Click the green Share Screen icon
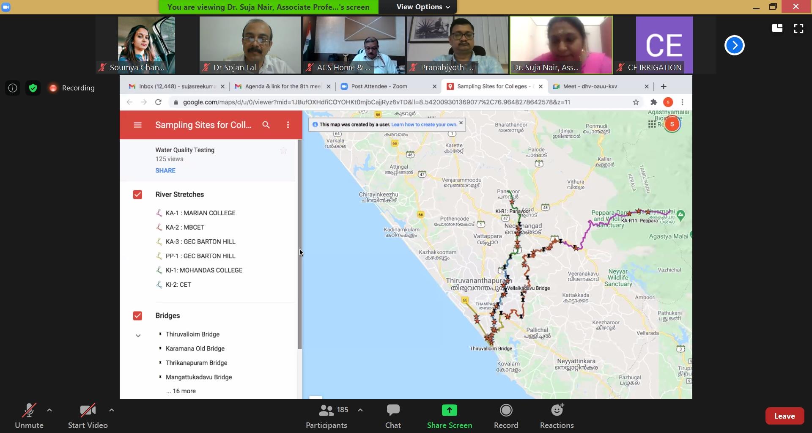 point(449,416)
